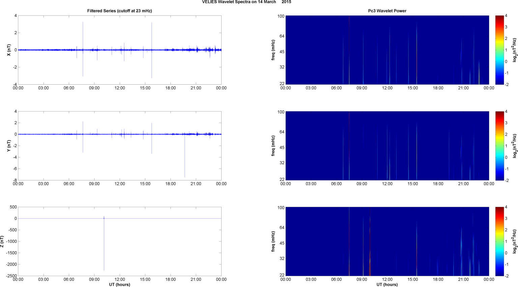Click the 'freq (mHz)' label of the X wavelet plot
Screen dimensions: 518x287
(x=273, y=50)
